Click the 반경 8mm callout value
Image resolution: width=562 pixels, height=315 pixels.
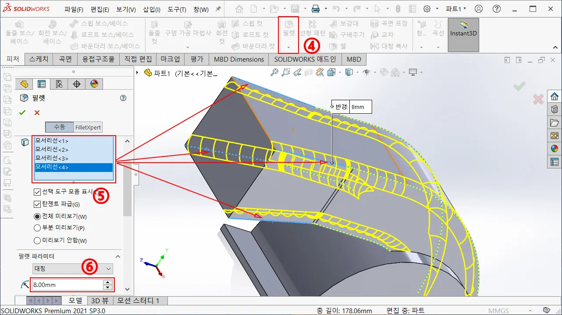[x=360, y=107]
